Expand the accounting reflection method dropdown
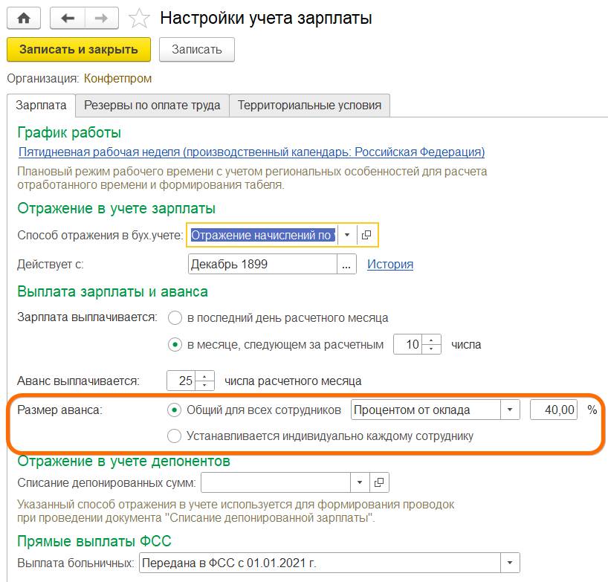Viewport: 608px width, 582px height. pos(347,235)
